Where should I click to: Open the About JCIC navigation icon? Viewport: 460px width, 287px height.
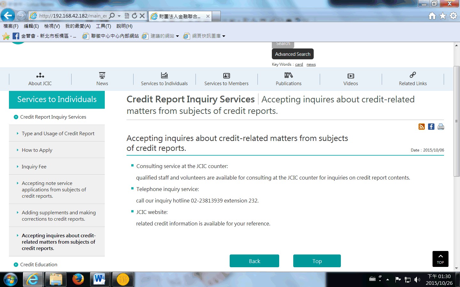(40, 76)
